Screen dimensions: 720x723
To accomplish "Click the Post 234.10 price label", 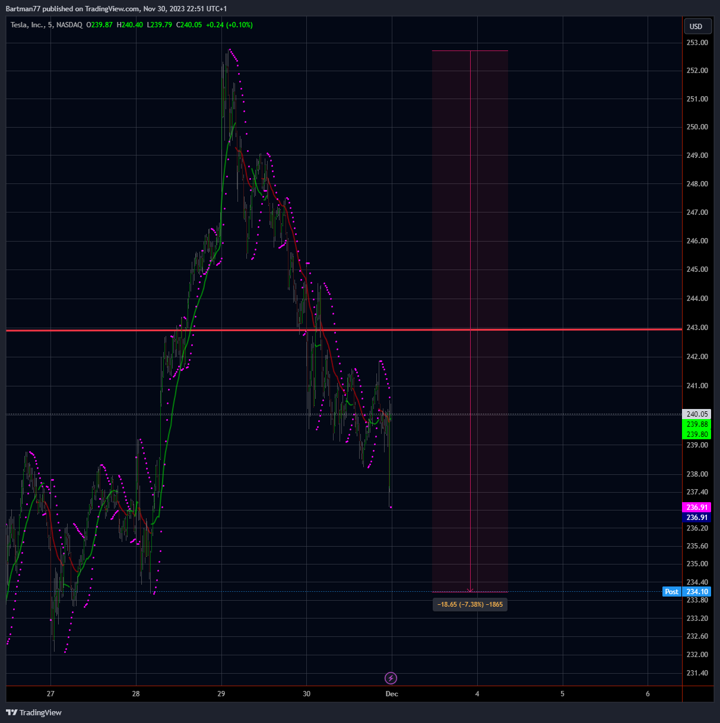I will (x=686, y=592).
